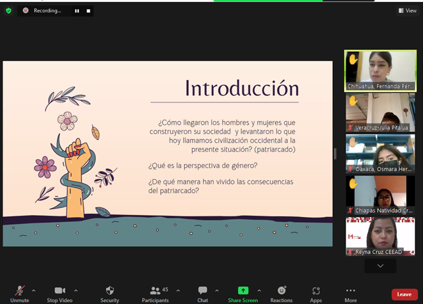Click raised hand icon on Veracruz-Julia tile
Image resolution: width=423 pixels, height=304 pixels.
[x=353, y=101]
